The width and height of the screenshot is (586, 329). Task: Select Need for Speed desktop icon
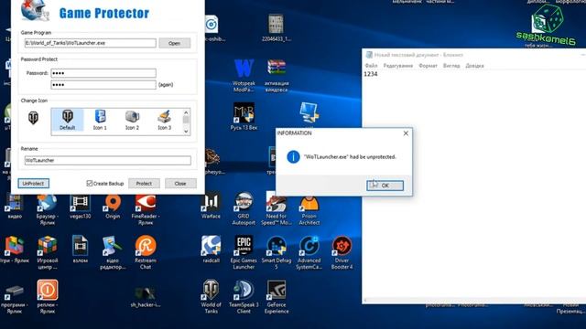pyautogui.click(x=277, y=209)
